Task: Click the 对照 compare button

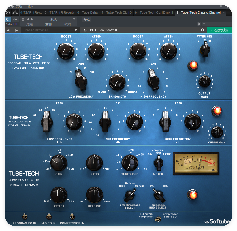Action: click(29, 24)
